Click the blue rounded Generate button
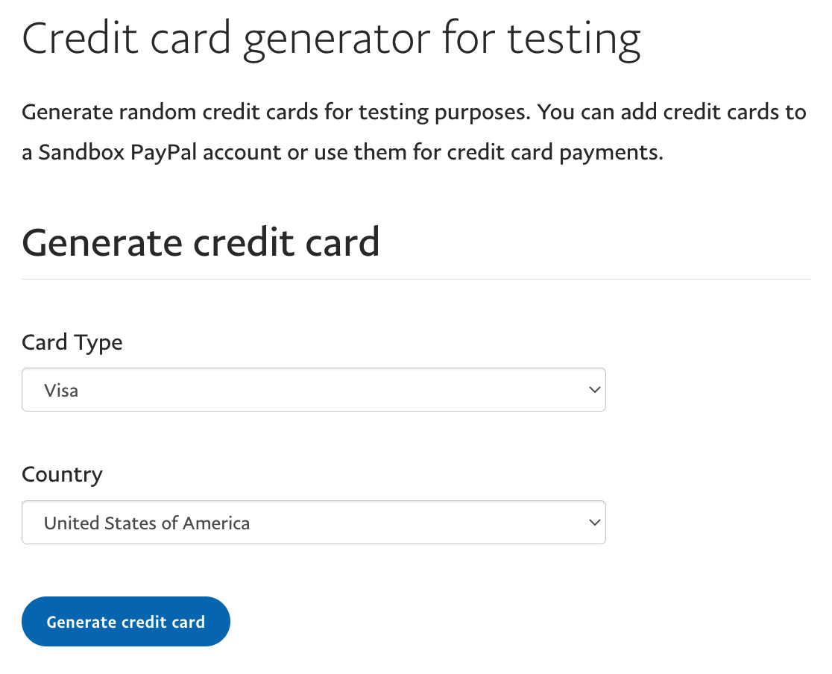This screenshot has height=674, width=832. tap(125, 621)
